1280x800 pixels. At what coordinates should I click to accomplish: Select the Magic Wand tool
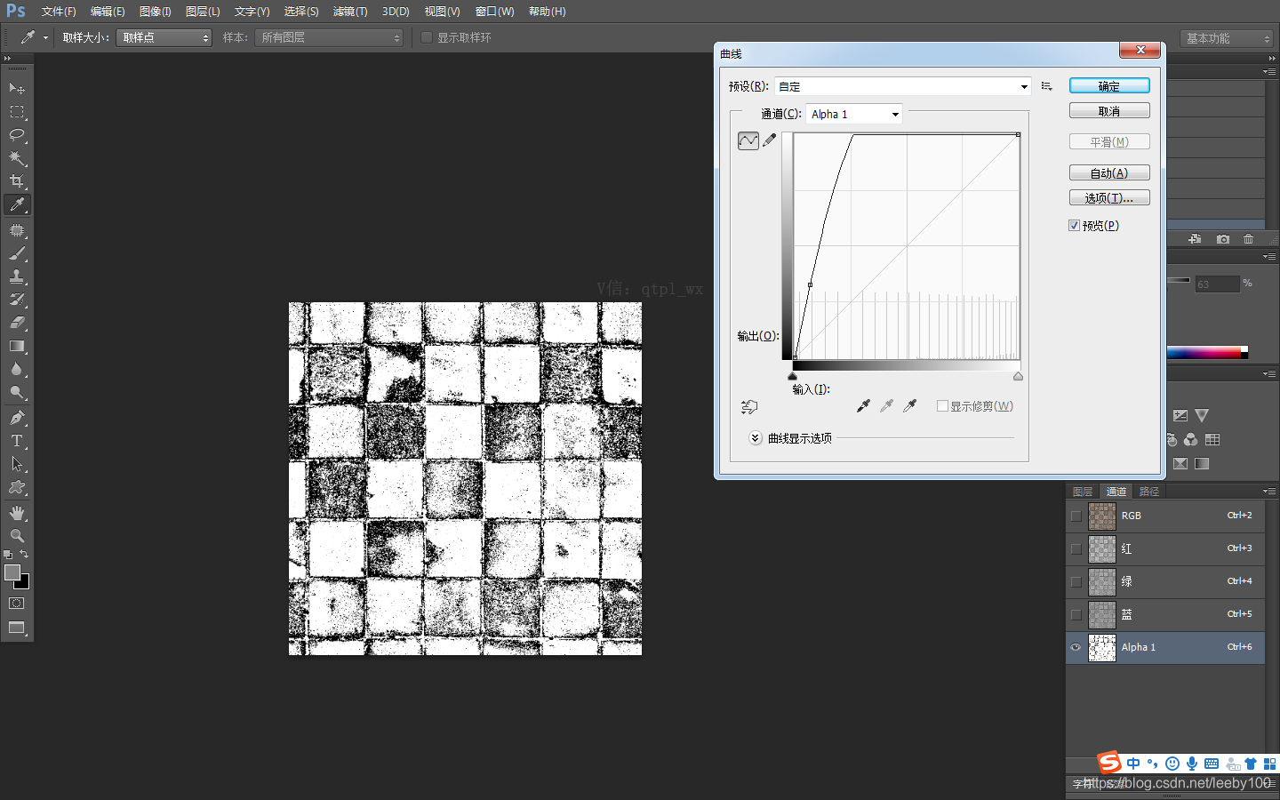[x=17, y=158]
